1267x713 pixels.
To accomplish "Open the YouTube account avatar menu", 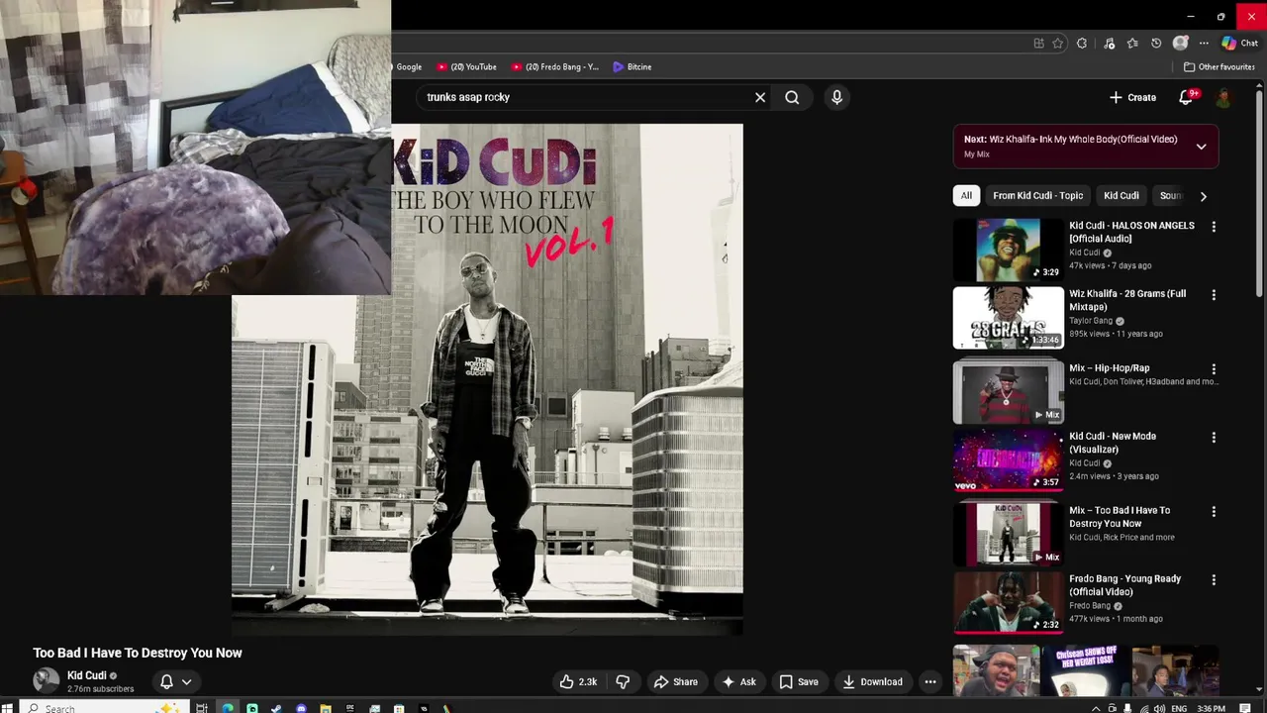I will click(1223, 97).
